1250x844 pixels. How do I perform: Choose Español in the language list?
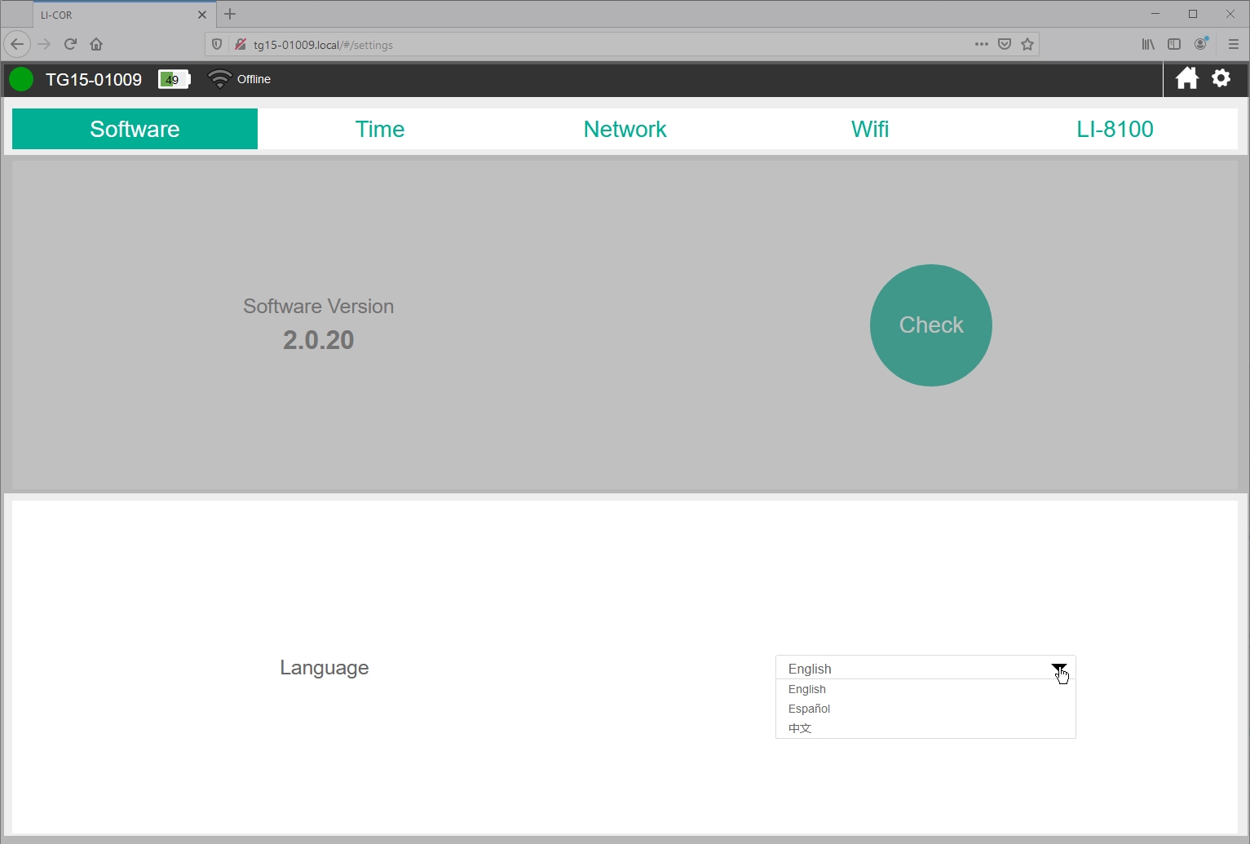click(925, 709)
